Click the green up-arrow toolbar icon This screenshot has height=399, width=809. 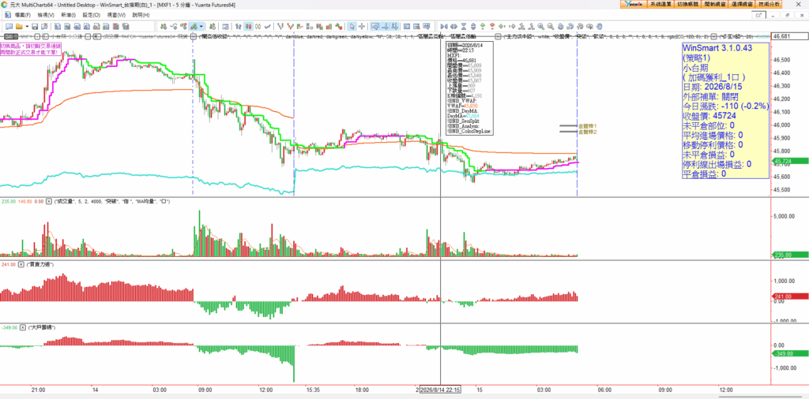[483, 26]
